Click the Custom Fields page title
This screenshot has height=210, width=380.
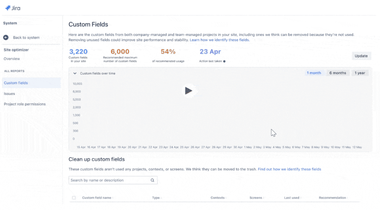[88, 24]
